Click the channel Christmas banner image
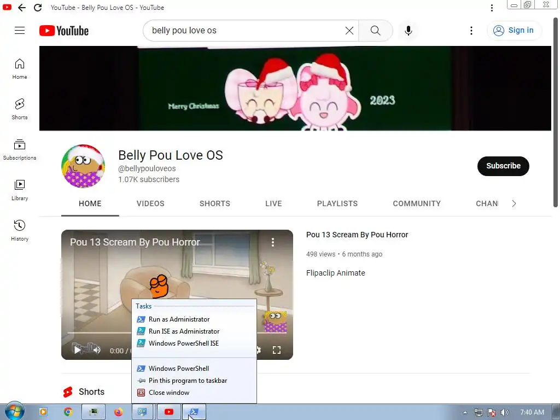Screen dimensions: 560x420 tap(295, 88)
